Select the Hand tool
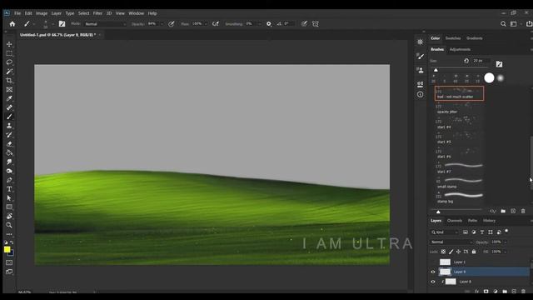This screenshot has width=533, height=300. tap(9, 216)
